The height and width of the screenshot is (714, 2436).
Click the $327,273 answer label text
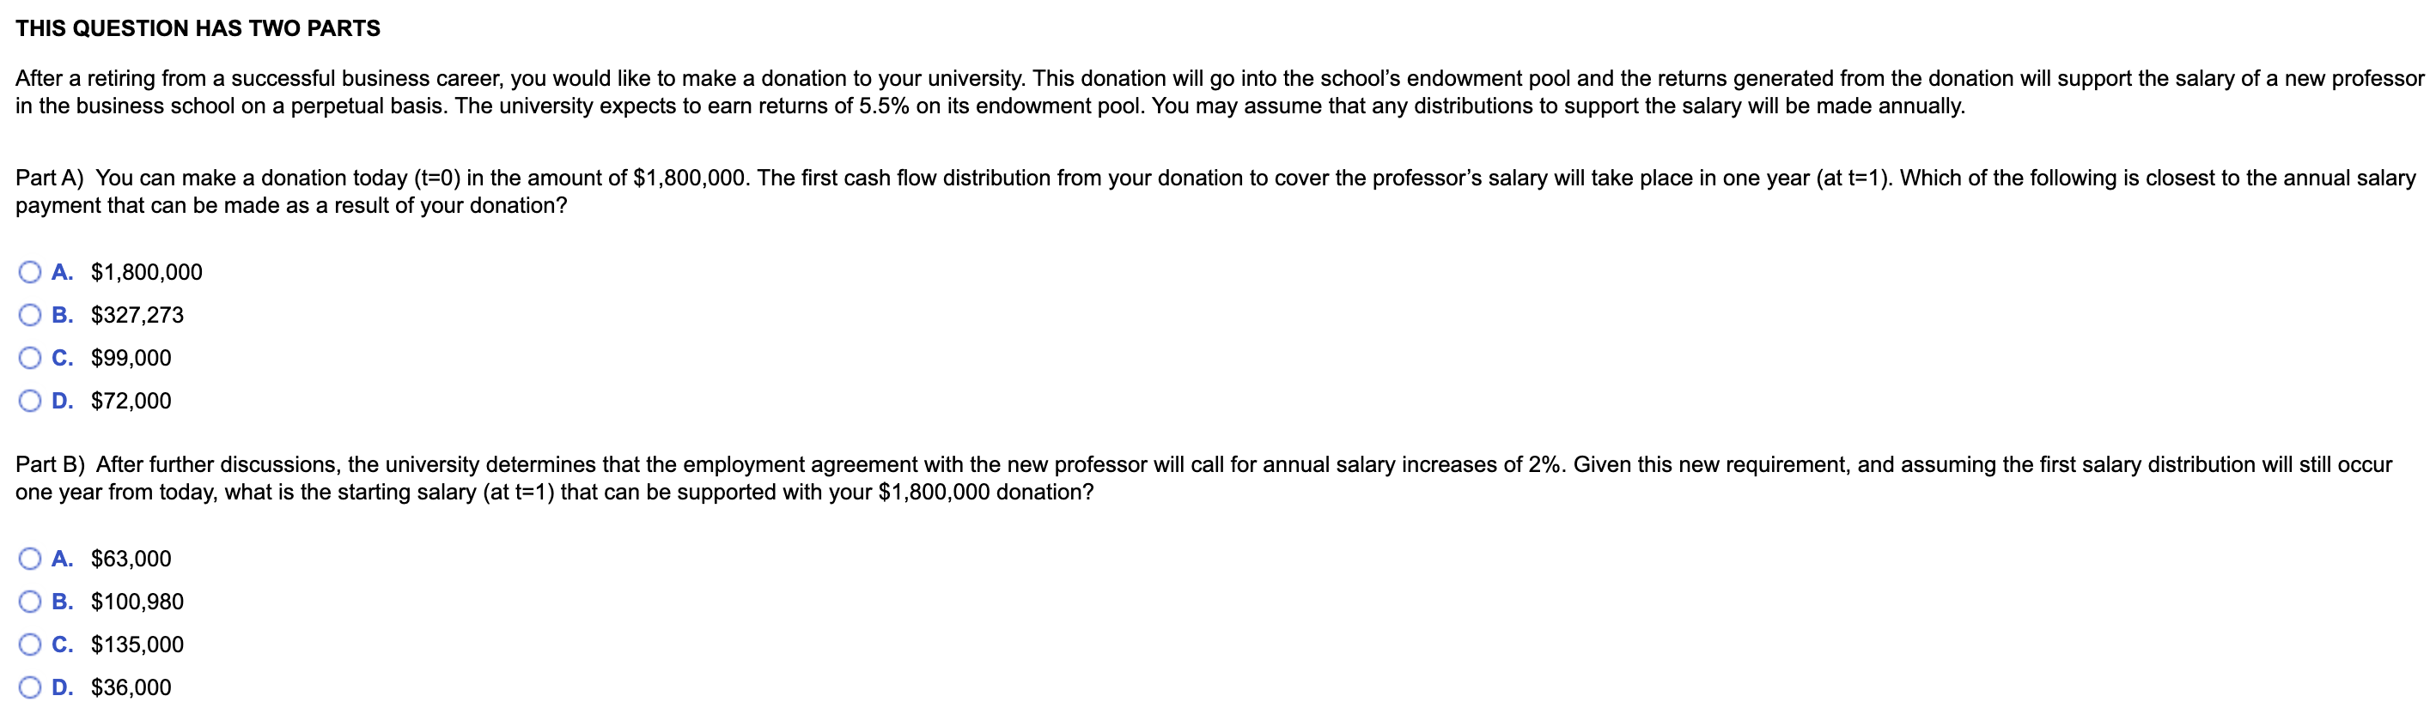[137, 314]
